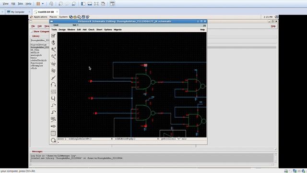Open the Property editor icon
Image resolution: width=307 pixels, height=173 pixels.
pyautogui.click(x=53, y=92)
